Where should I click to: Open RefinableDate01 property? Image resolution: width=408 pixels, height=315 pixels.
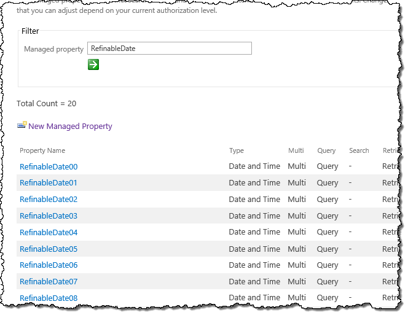pos(49,183)
